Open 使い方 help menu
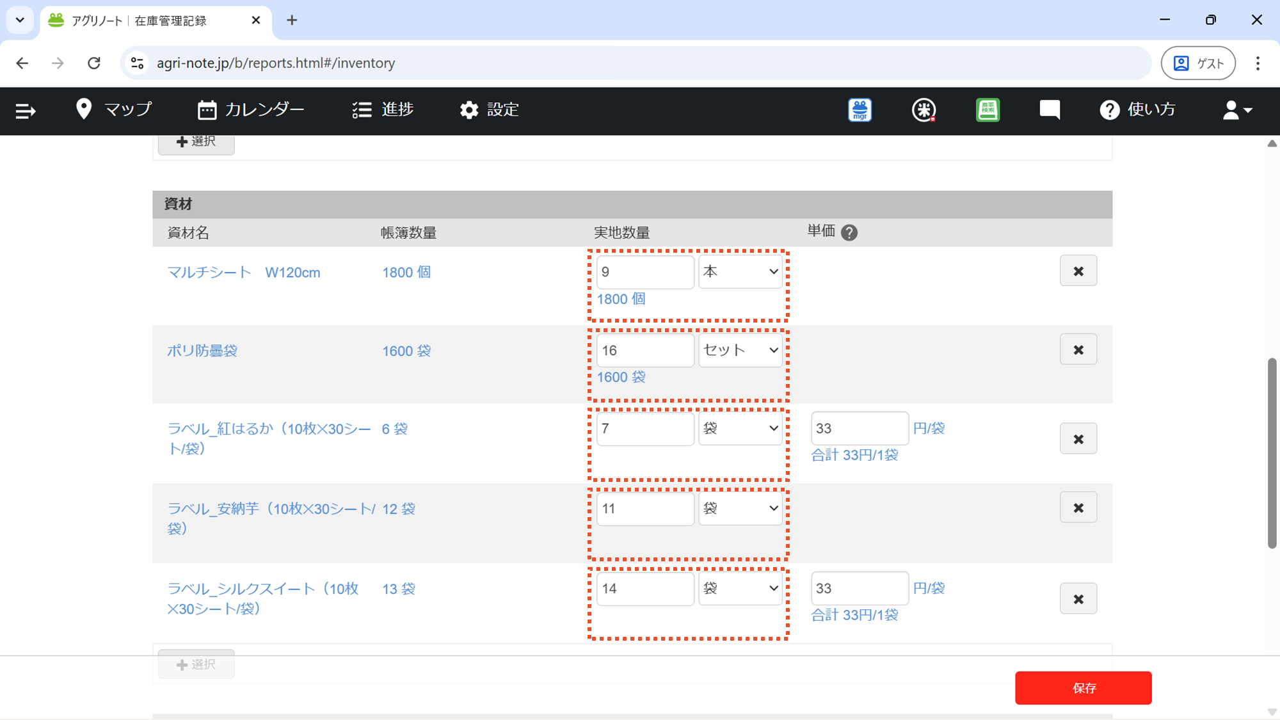Screen dimensions: 1280x720 1138,109
